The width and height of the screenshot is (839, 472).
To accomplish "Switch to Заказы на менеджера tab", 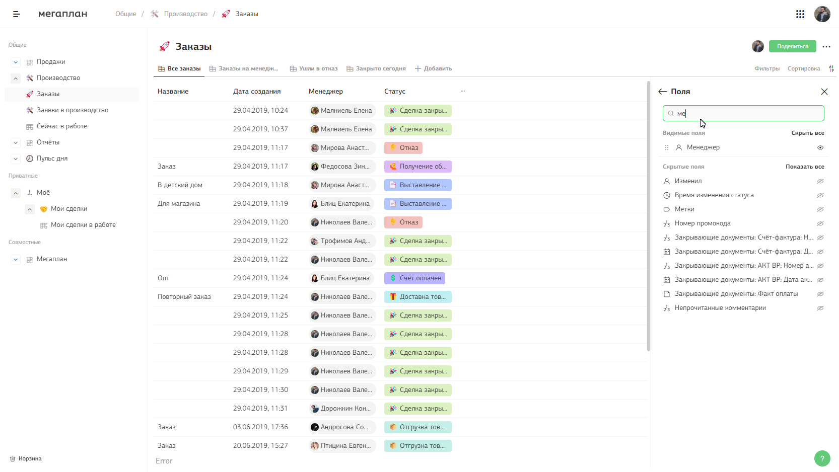I will pos(244,68).
